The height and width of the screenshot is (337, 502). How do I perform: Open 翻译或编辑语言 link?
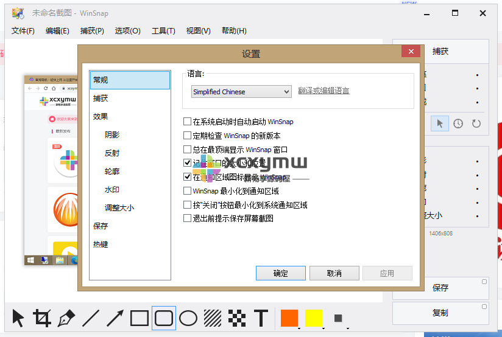click(x=323, y=91)
